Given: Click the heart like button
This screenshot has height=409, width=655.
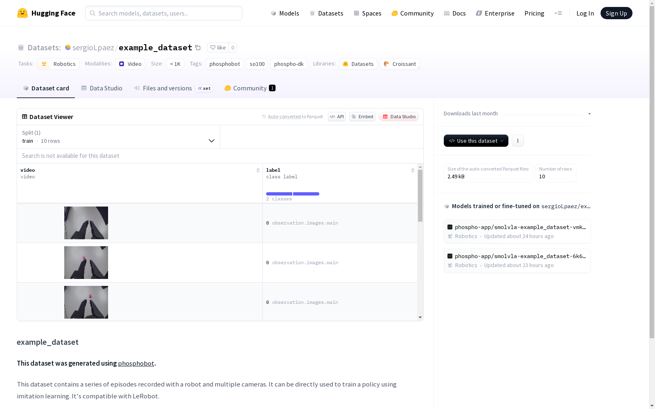Looking at the screenshot, I should (218, 47).
